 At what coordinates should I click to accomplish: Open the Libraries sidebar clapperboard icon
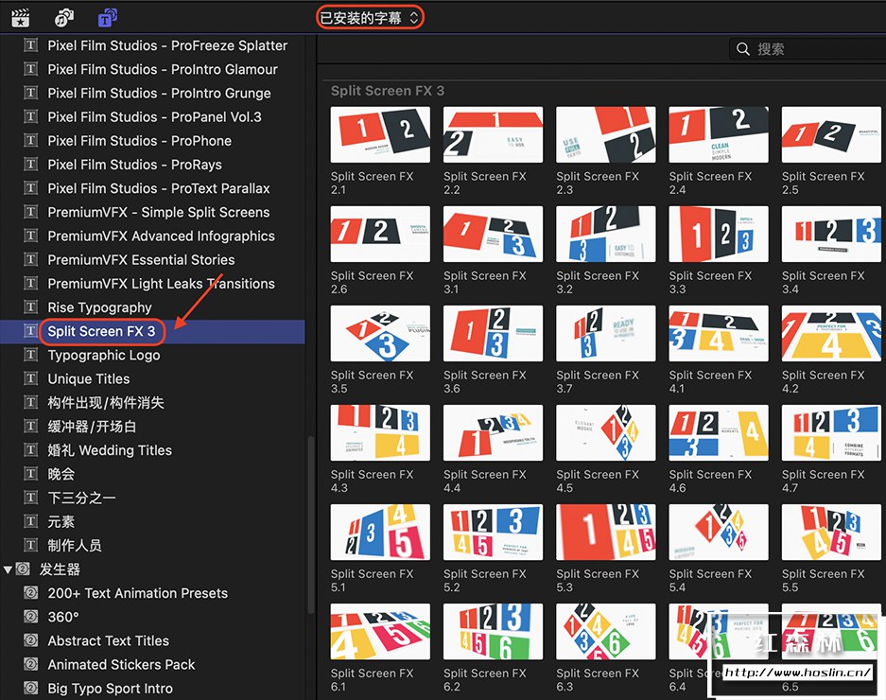[21, 18]
